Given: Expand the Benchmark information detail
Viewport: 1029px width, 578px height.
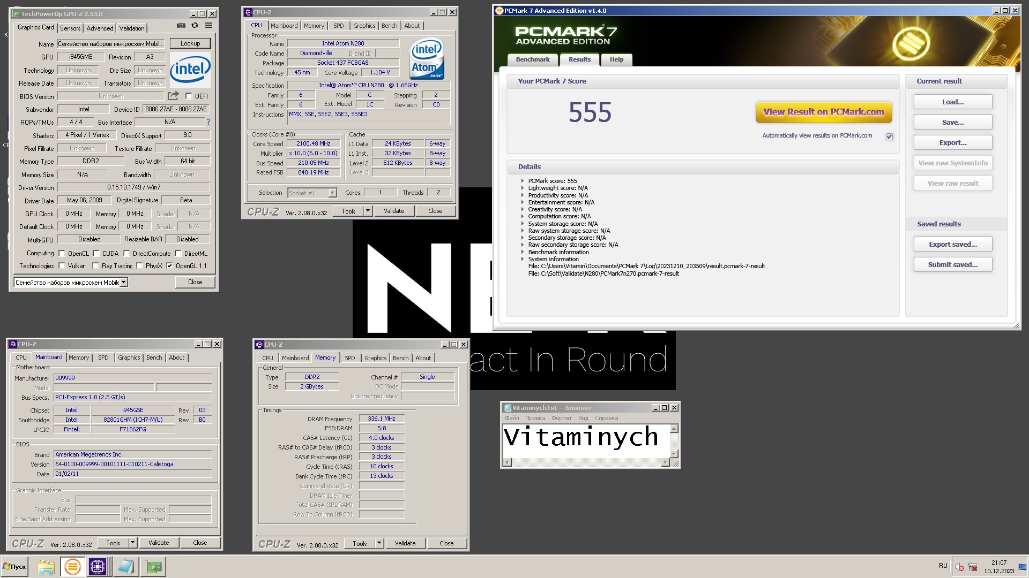Looking at the screenshot, I should tap(523, 252).
